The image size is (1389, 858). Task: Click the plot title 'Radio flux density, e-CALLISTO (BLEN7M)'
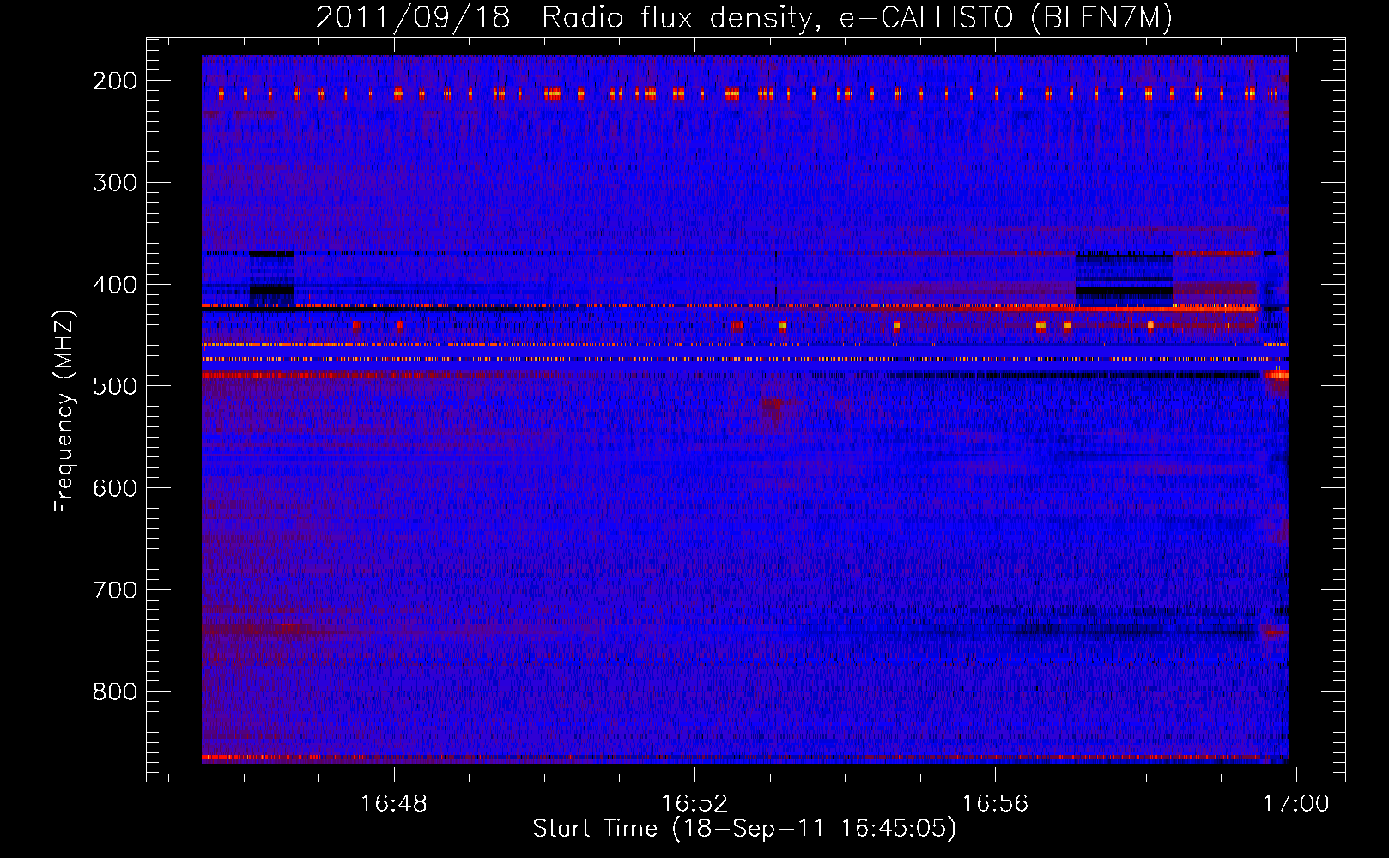(x=857, y=18)
